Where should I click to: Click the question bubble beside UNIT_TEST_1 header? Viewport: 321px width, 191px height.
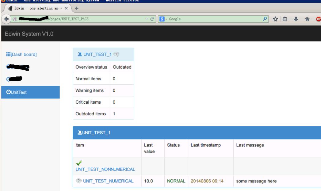pos(116,54)
